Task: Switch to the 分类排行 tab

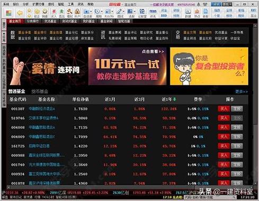Action: [x=33, y=21]
